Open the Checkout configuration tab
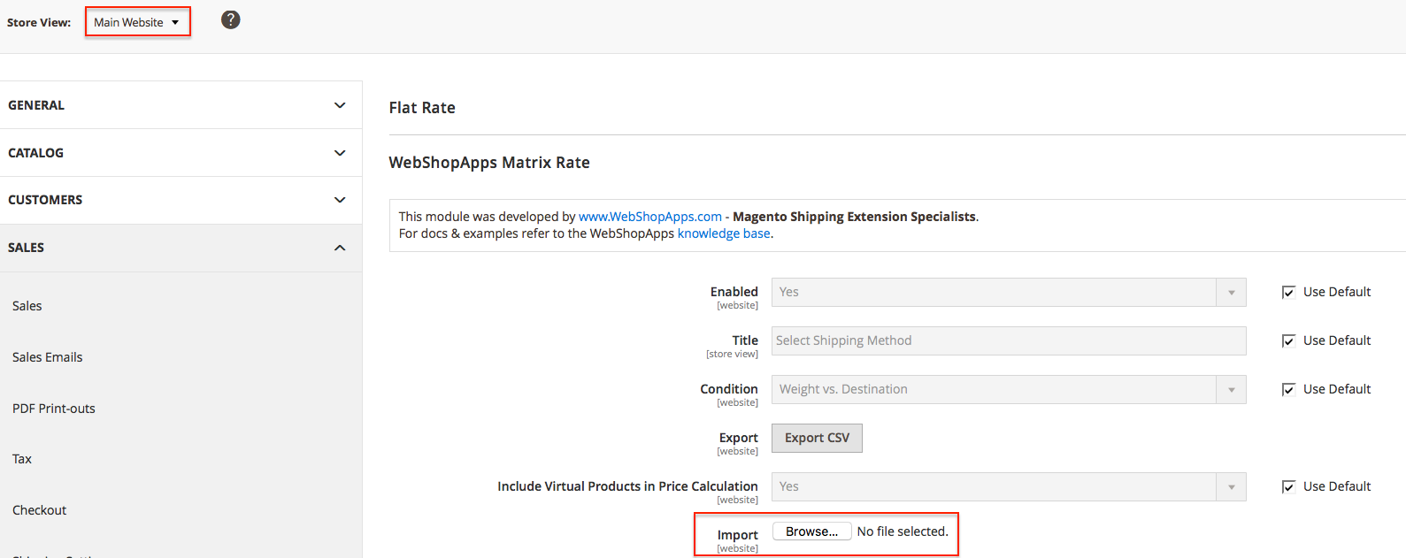The height and width of the screenshot is (558, 1406). point(40,510)
